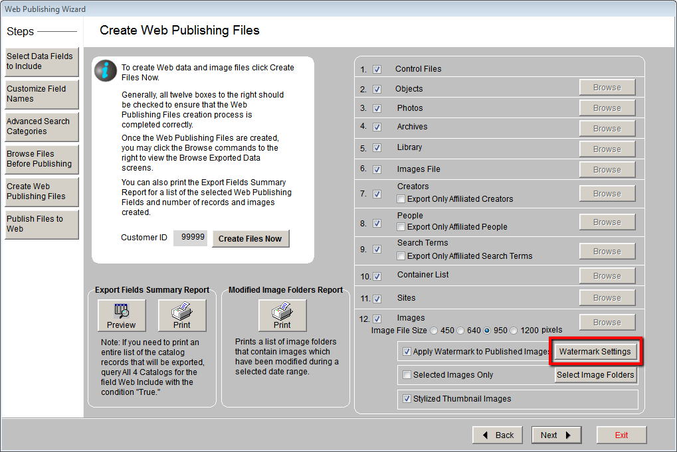The image size is (677, 452).
Task: Check the Selected Images Only box
Action: click(x=407, y=375)
